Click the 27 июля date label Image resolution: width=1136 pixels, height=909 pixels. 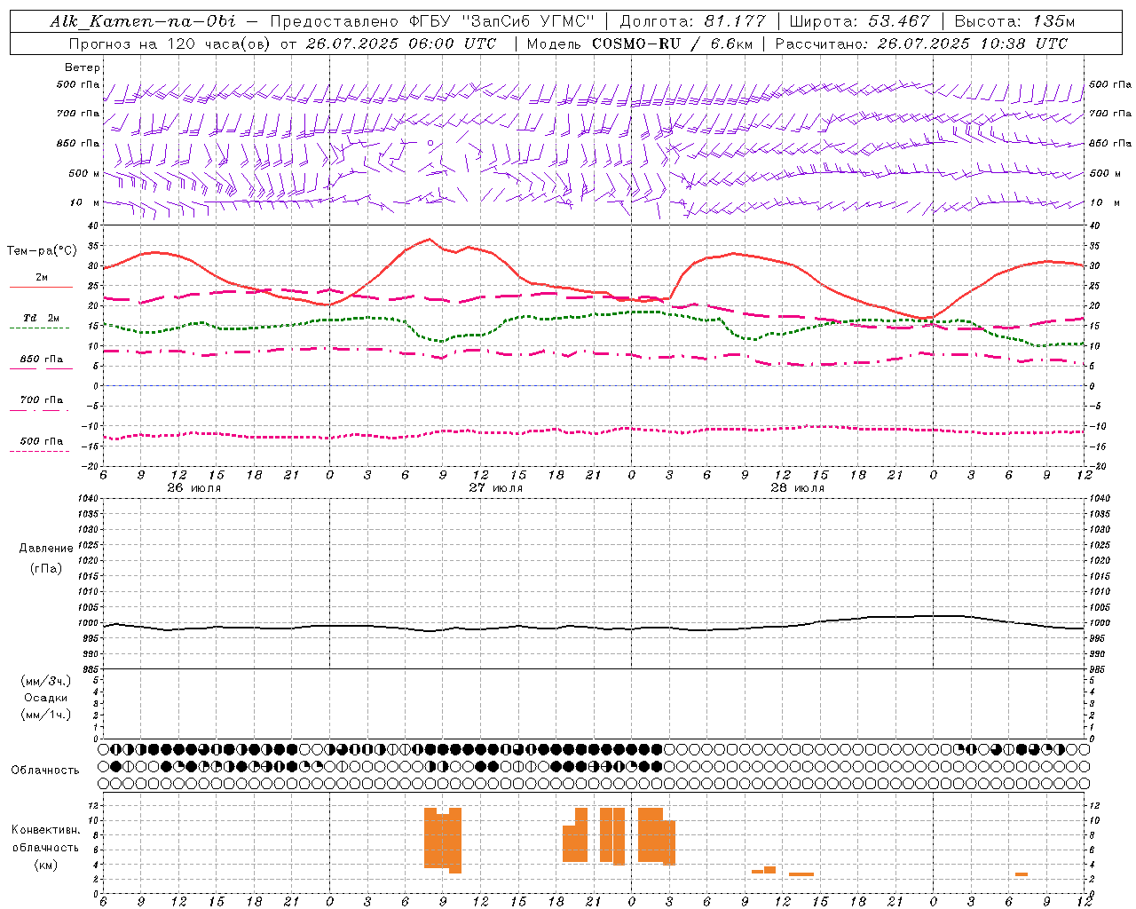[x=496, y=488]
